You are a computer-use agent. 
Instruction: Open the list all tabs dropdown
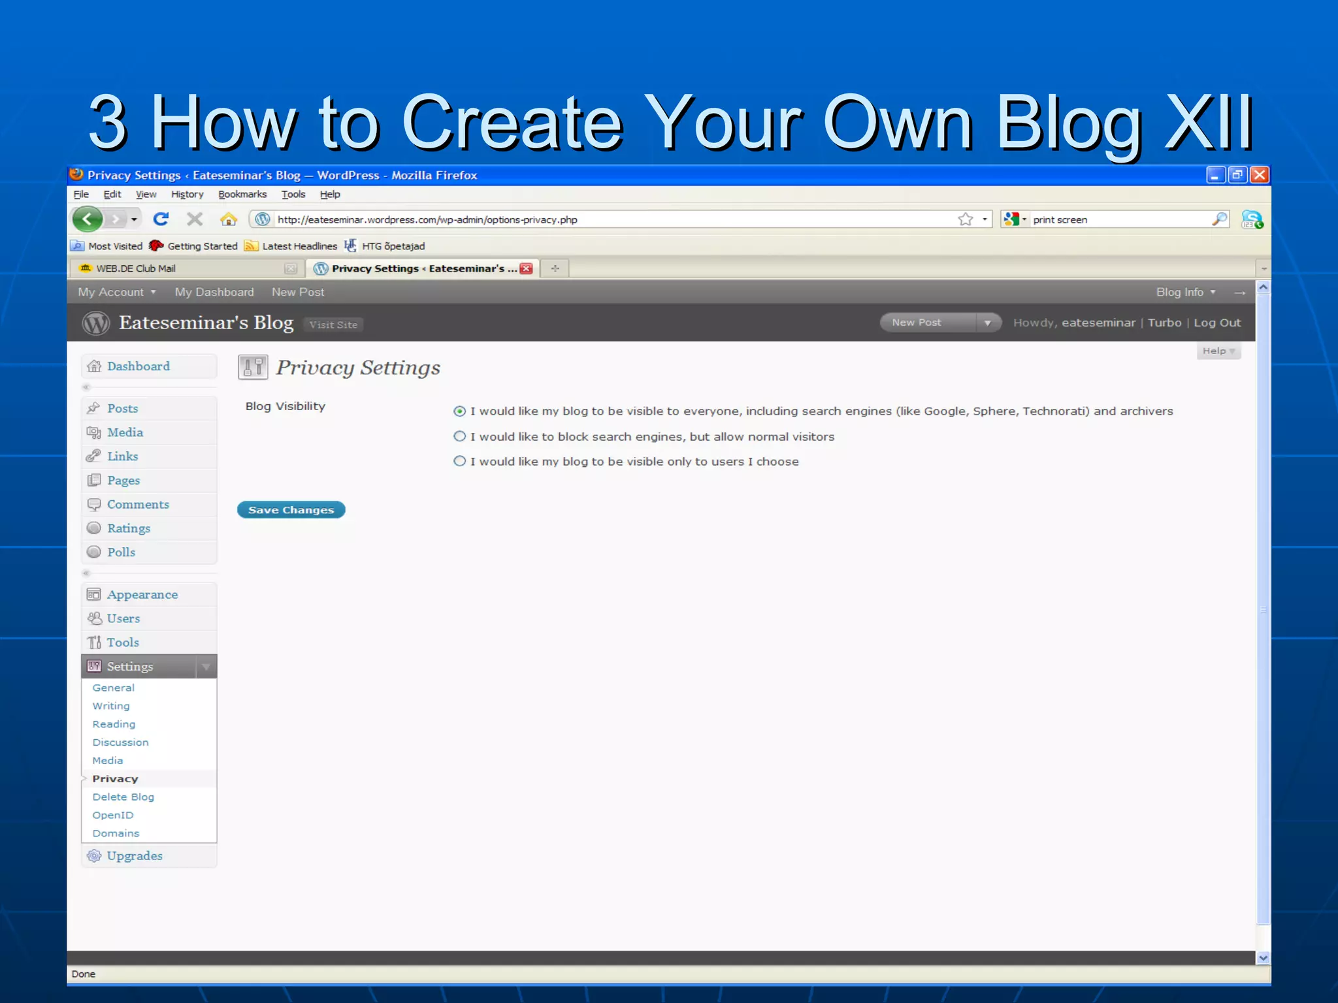(1264, 268)
